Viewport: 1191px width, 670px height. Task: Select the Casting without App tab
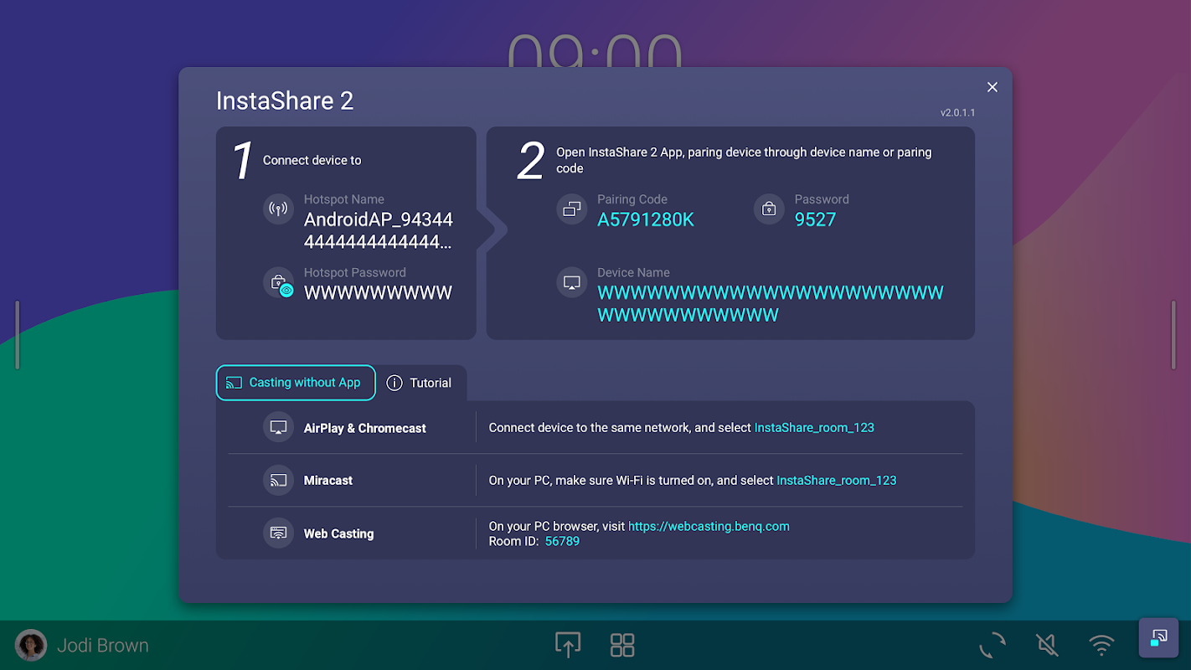pyautogui.click(x=296, y=383)
